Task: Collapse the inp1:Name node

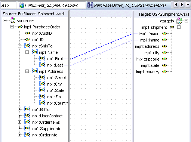Action: [x=27, y=52]
